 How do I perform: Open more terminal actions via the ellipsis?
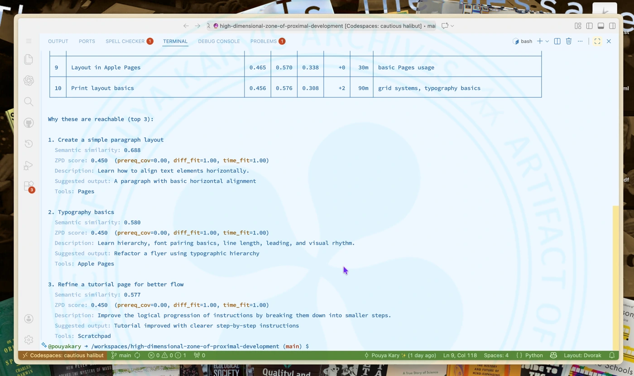pyautogui.click(x=580, y=41)
